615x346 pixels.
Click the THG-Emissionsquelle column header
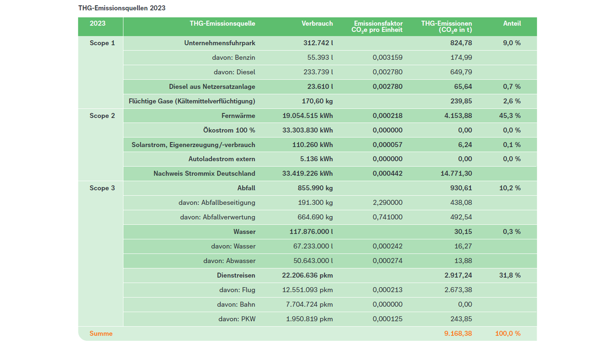click(x=222, y=23)
